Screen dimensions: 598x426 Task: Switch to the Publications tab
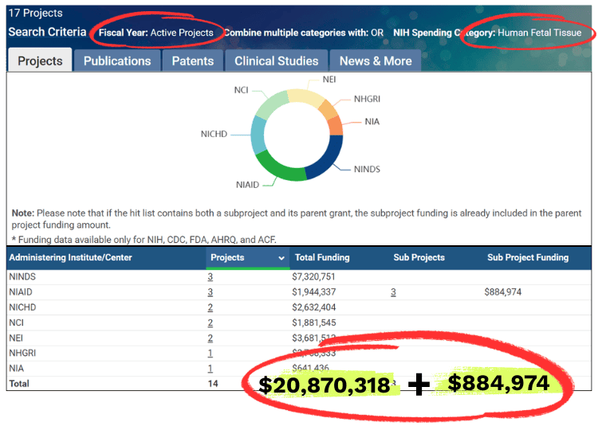(x=116, y=61)
